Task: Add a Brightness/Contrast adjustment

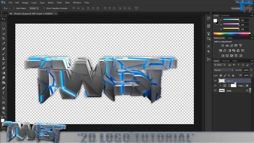Action: [223, 46]
